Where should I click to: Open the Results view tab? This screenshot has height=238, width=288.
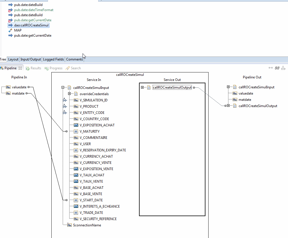33,68
